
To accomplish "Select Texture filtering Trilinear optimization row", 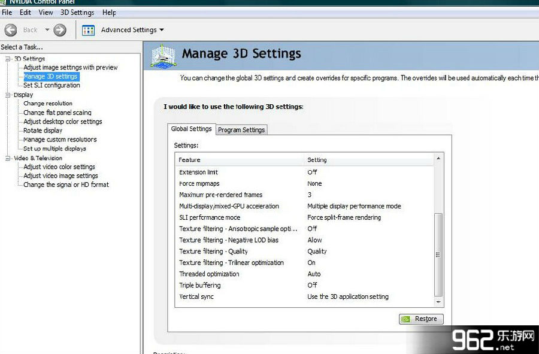I will coord(305,263).
